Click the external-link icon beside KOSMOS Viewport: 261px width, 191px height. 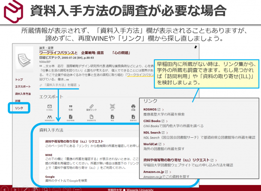tap(159, 110)
